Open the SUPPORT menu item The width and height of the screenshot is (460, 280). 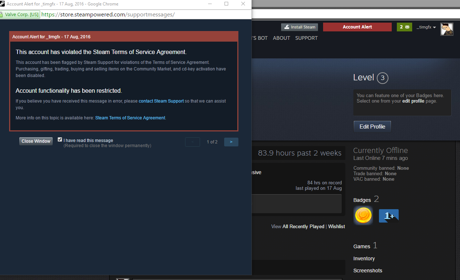tap(306, 38)
